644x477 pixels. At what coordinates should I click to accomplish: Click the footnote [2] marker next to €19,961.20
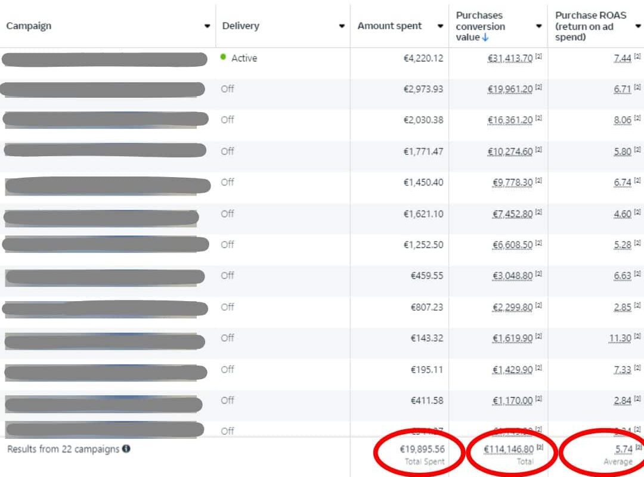(538, 87)
